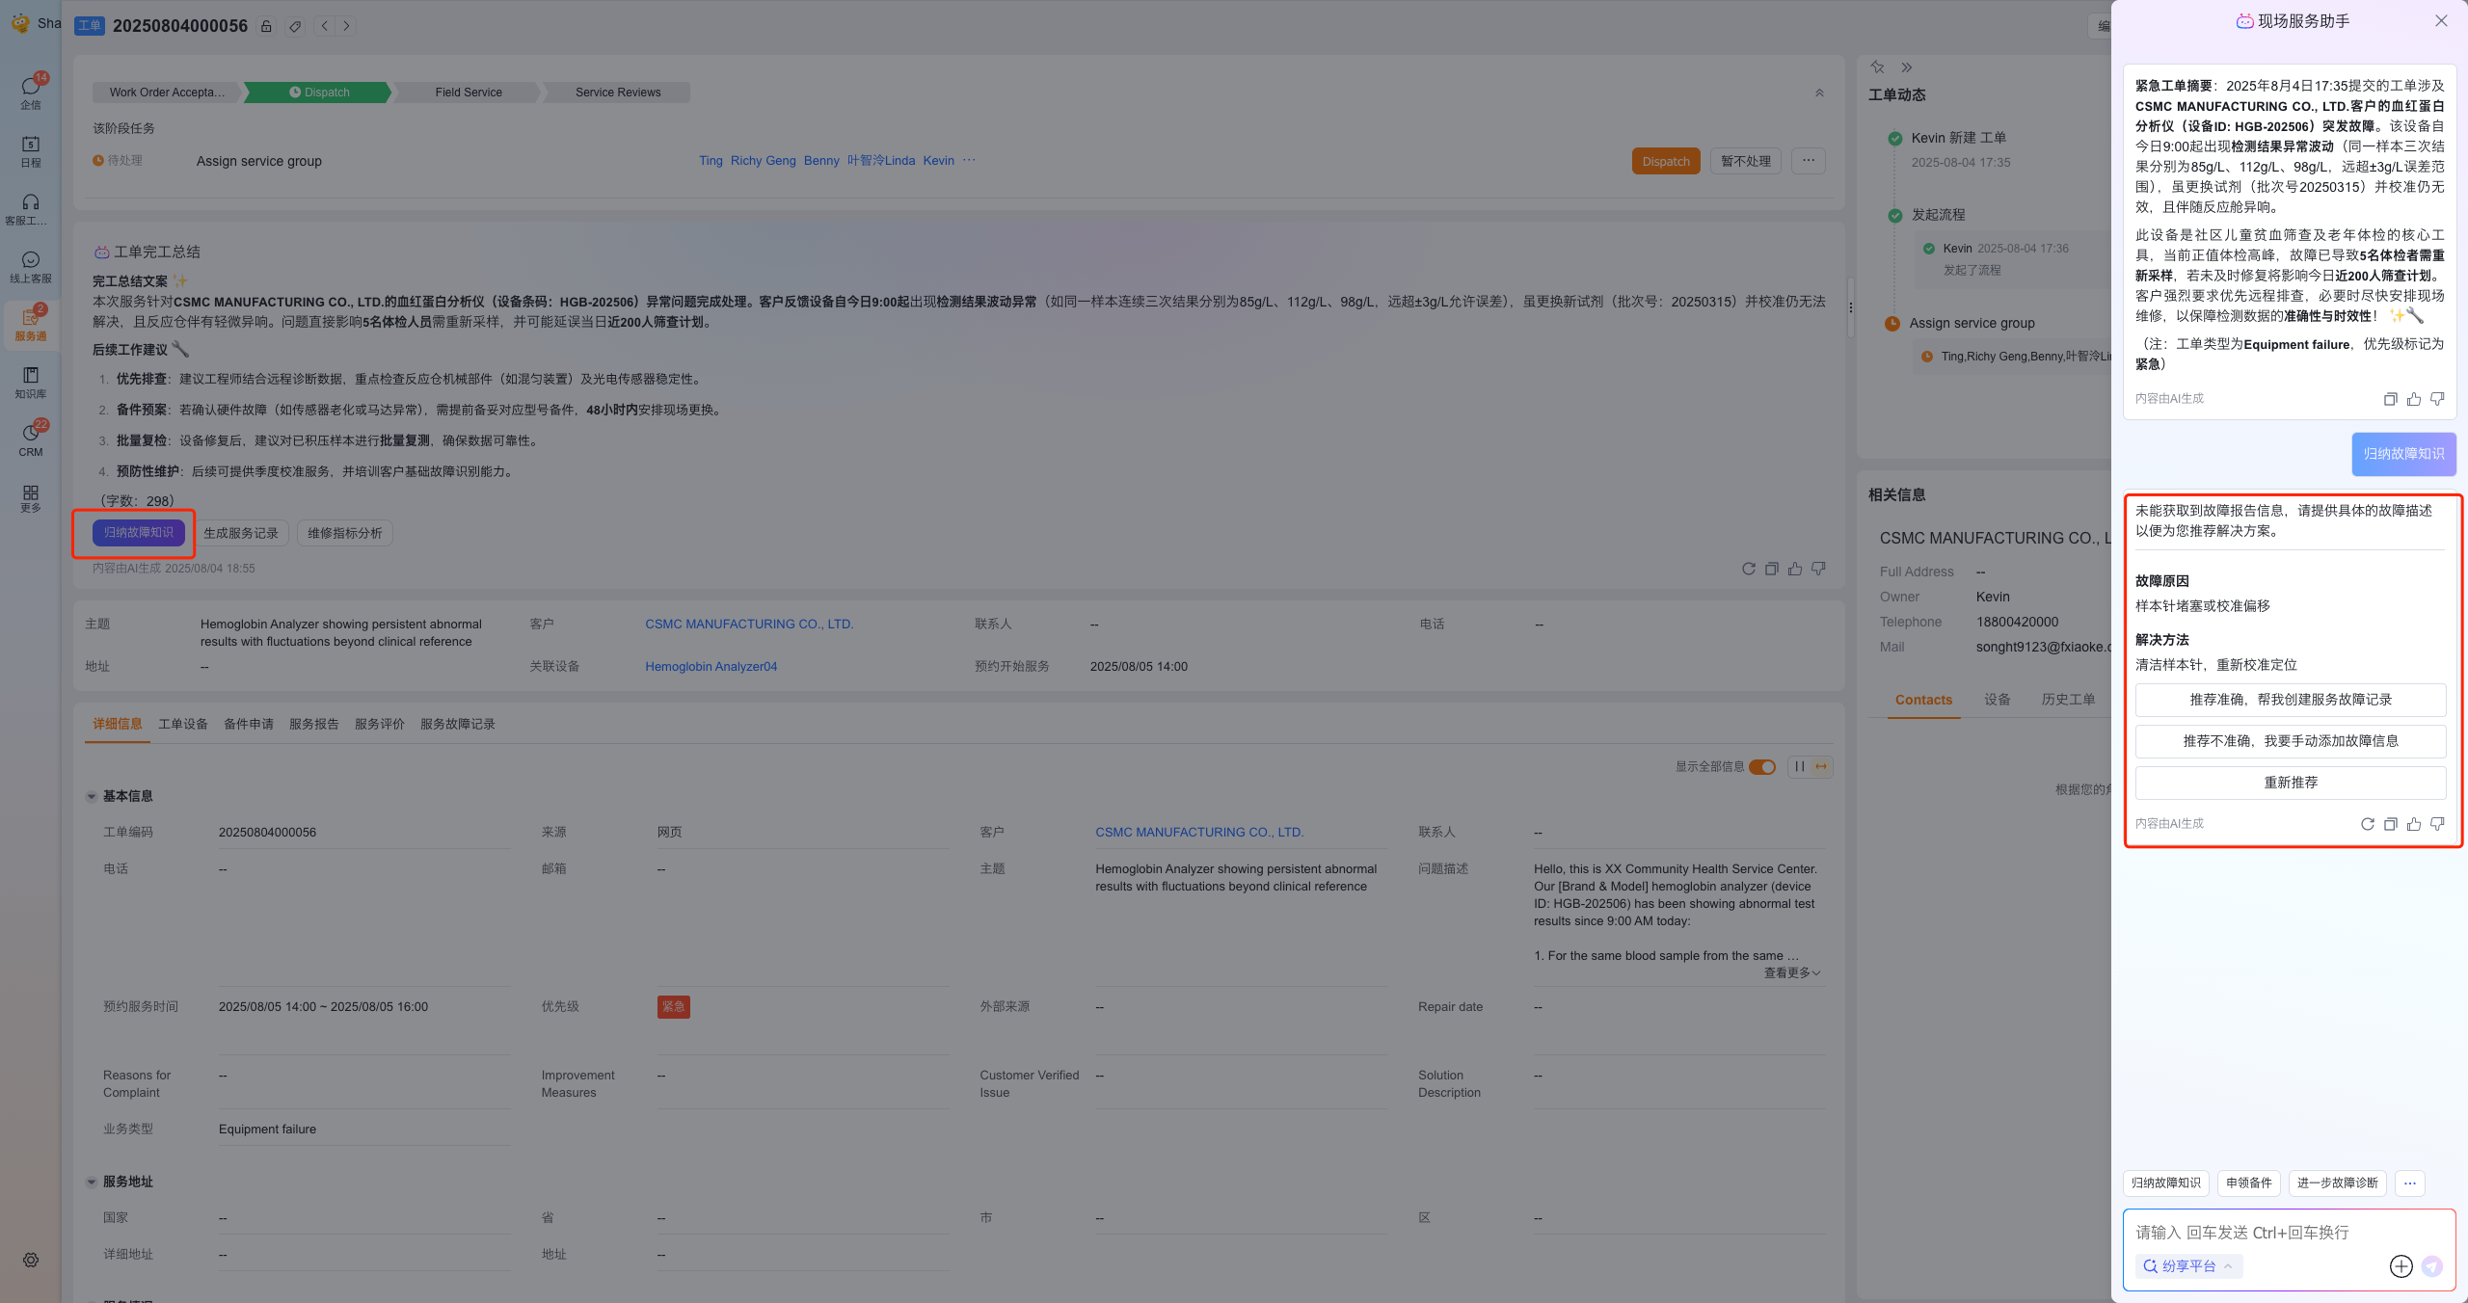Toggle the 显示全部信息 switch
Screen dimensions: 2468x1303
click(x=1762, y=767)
